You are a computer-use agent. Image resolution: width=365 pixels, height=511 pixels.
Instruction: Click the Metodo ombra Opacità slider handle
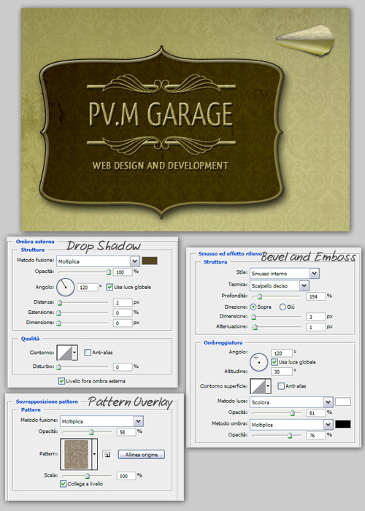pyautogui.click(x=290, y=435)
